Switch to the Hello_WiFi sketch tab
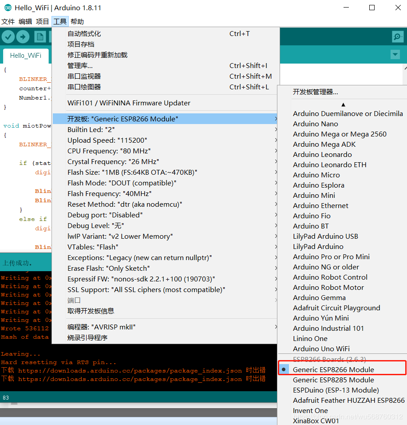The width and height of the screenshot is (407, 425). tap(26, 56)
